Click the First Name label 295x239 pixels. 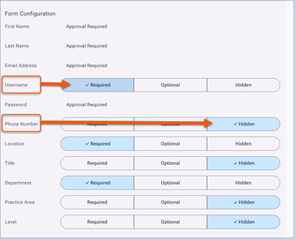click(17, 27)
